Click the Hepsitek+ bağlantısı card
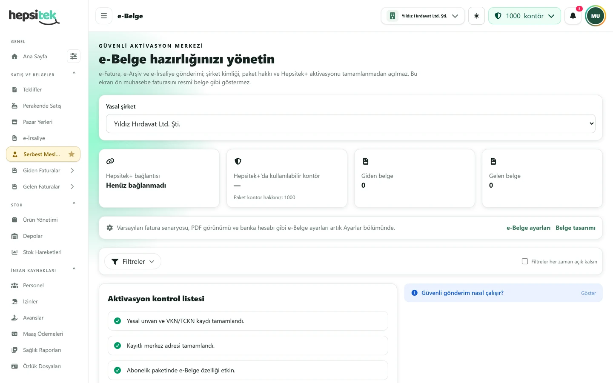Viewport: 613px width, 383px height. [x=159, y=178]
